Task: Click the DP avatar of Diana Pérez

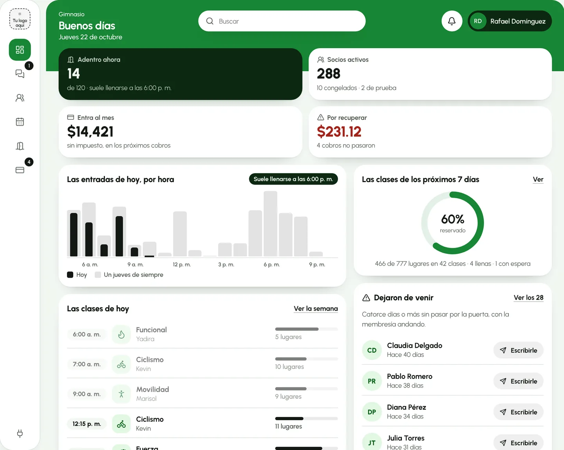Action: pos(372,412)
